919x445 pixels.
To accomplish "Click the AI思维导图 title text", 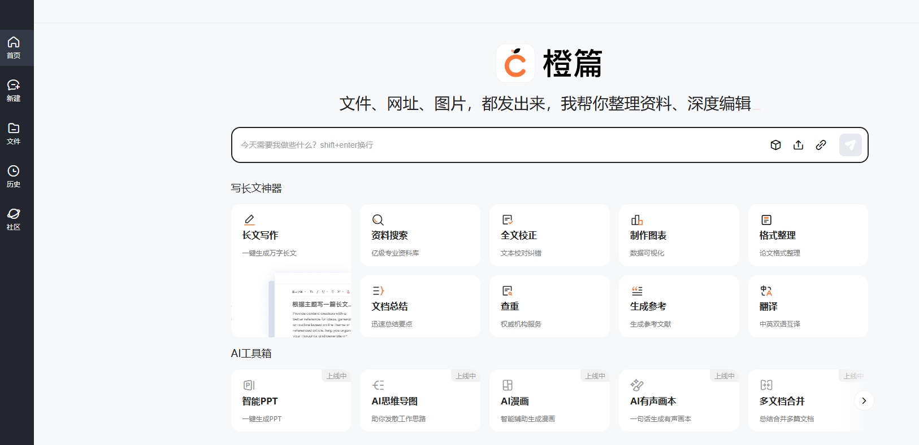I will click(395, 401).
